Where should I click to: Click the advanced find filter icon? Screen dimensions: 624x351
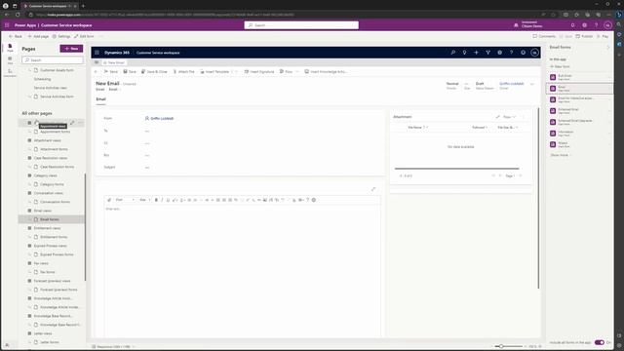tap(487, 53)
